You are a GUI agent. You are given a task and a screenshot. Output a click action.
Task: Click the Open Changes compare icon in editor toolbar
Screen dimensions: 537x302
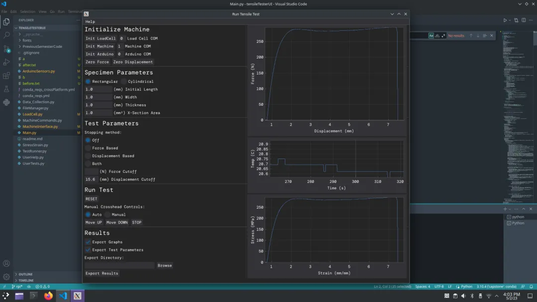[516, 20]
